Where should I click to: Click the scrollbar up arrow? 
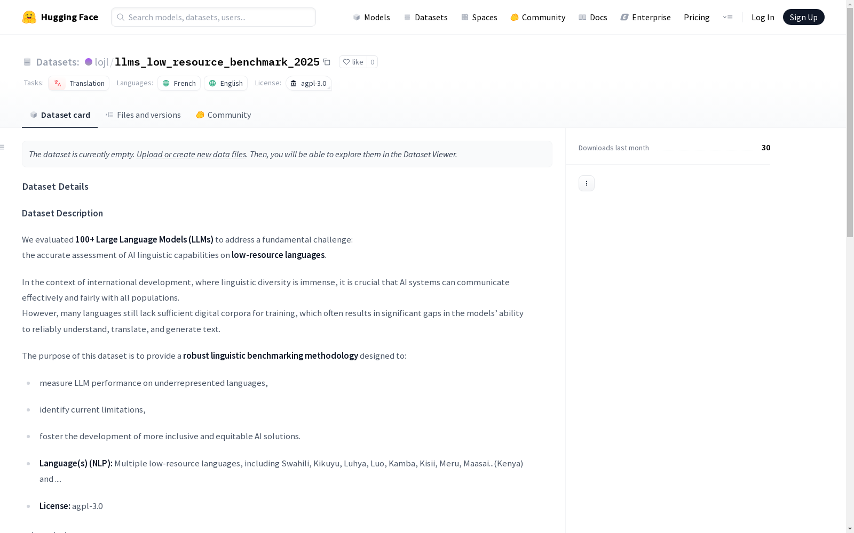tap(850, 4)
